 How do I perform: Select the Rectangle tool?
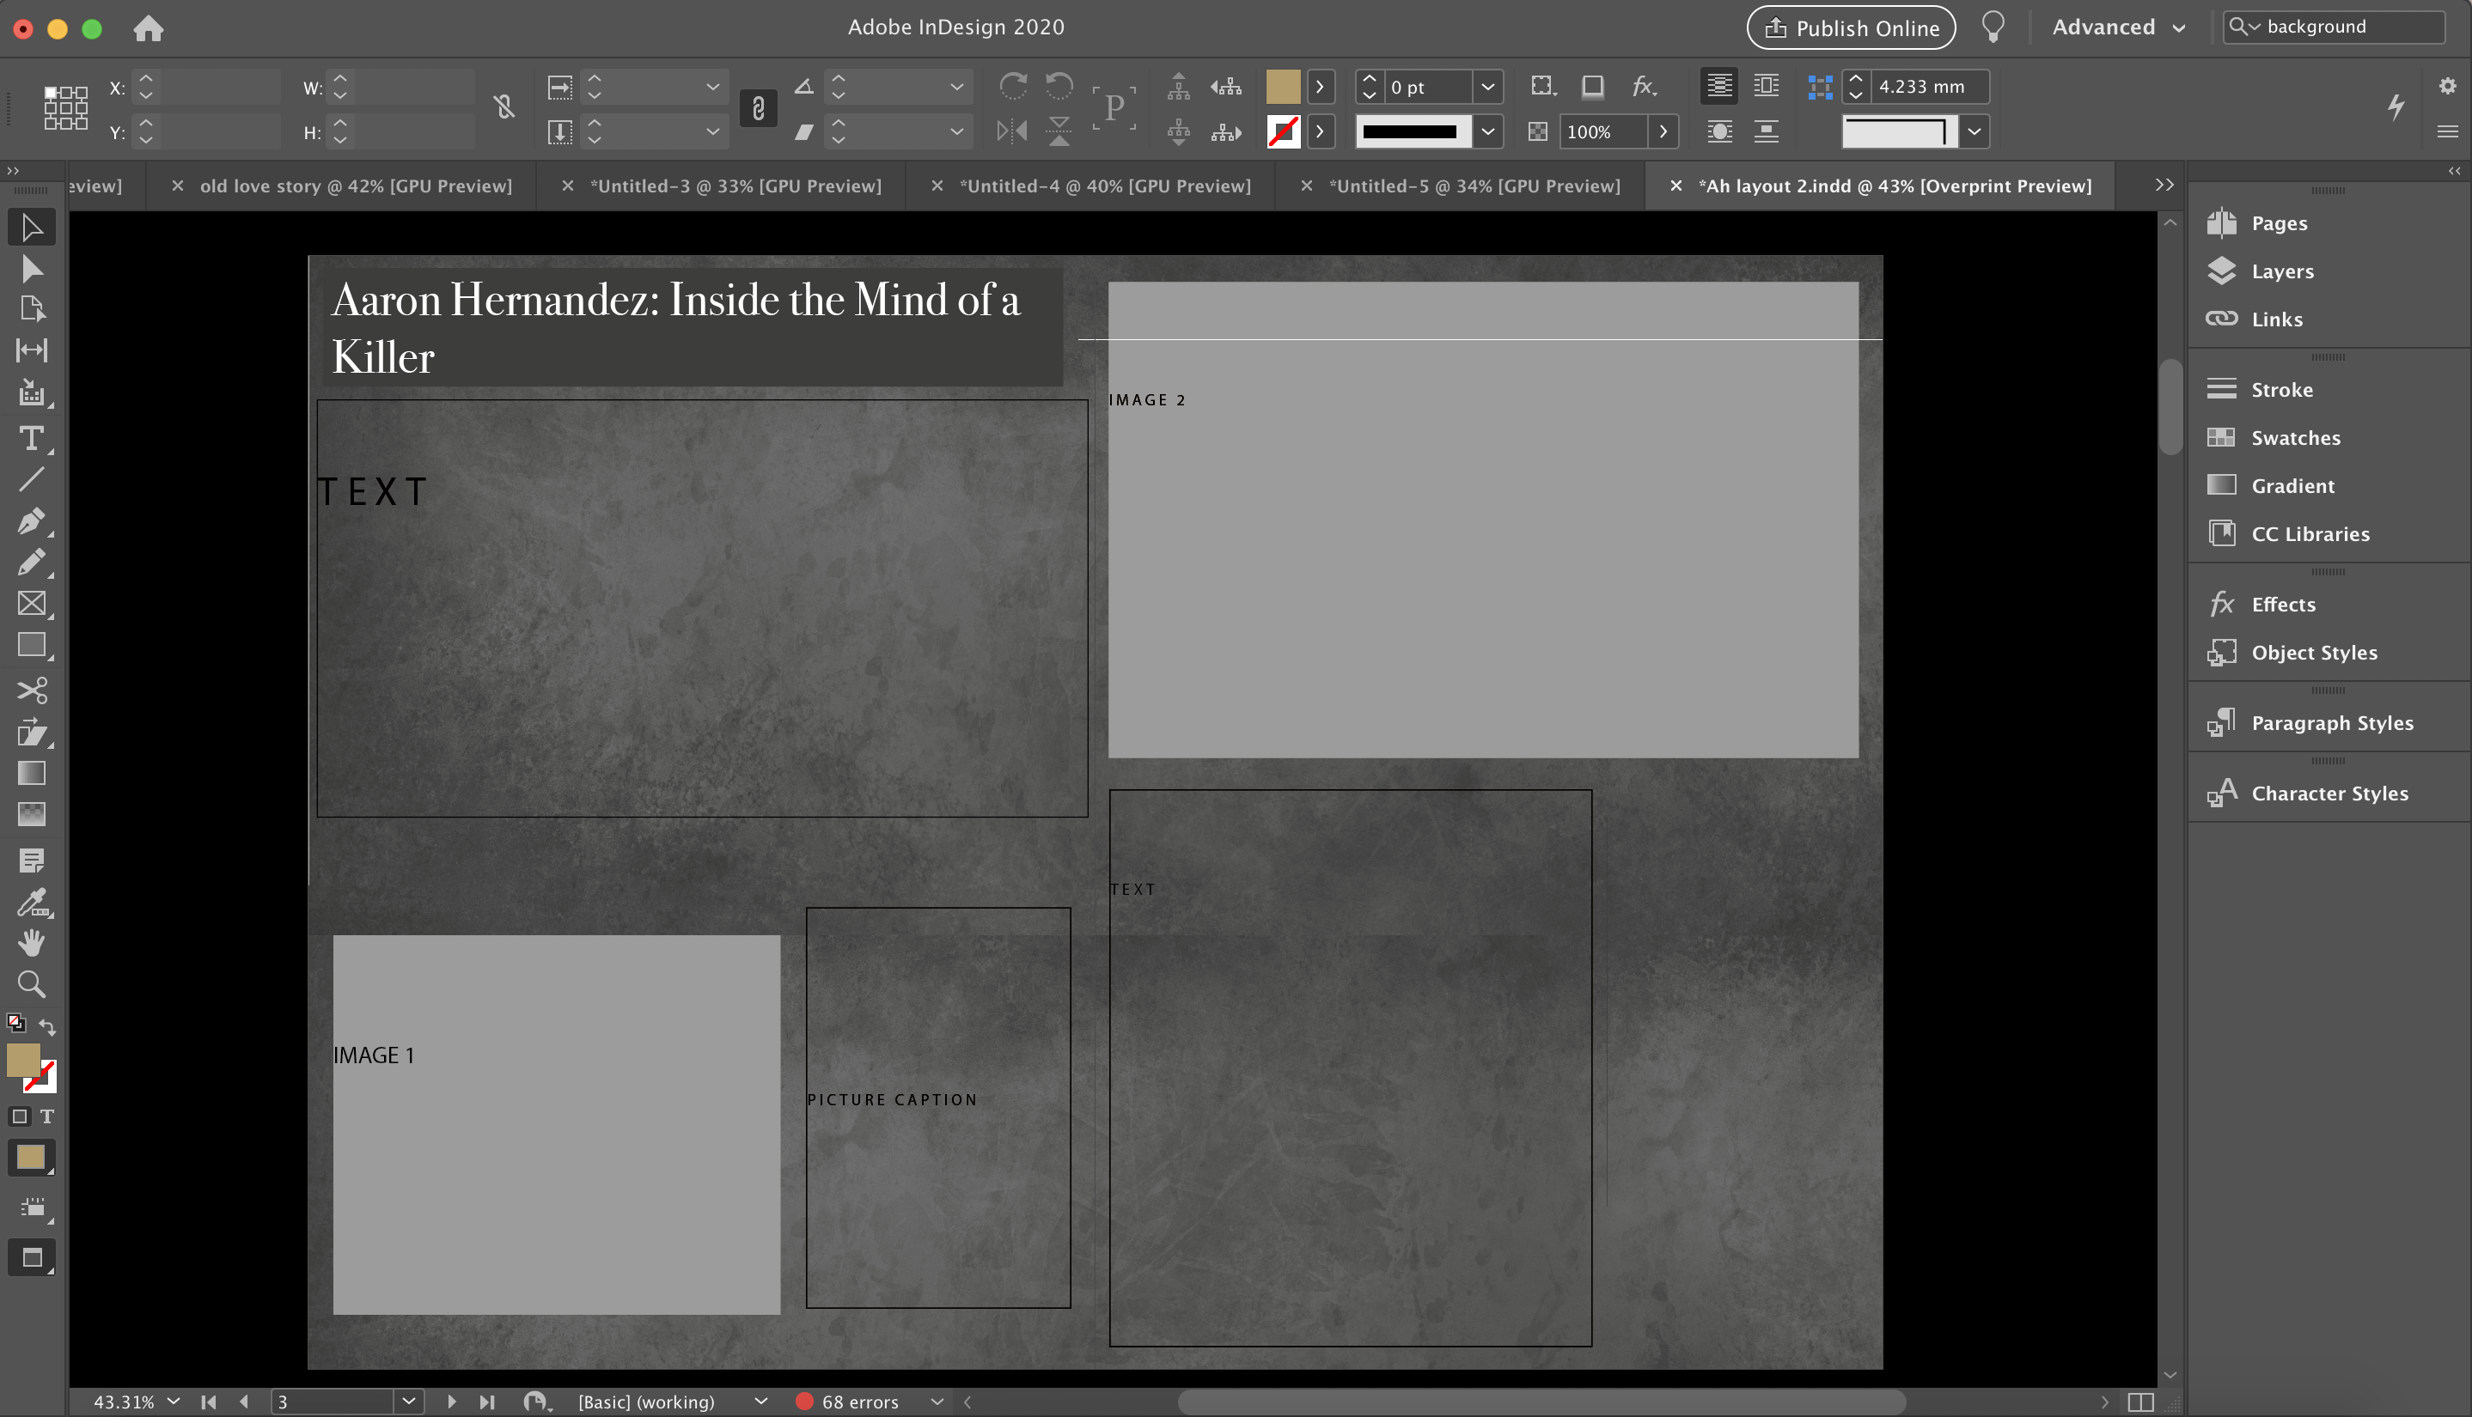click(31, 644)
